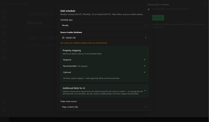Close the Add schedule dialog
Screen dimensions: 209x122
coord(148,9)
